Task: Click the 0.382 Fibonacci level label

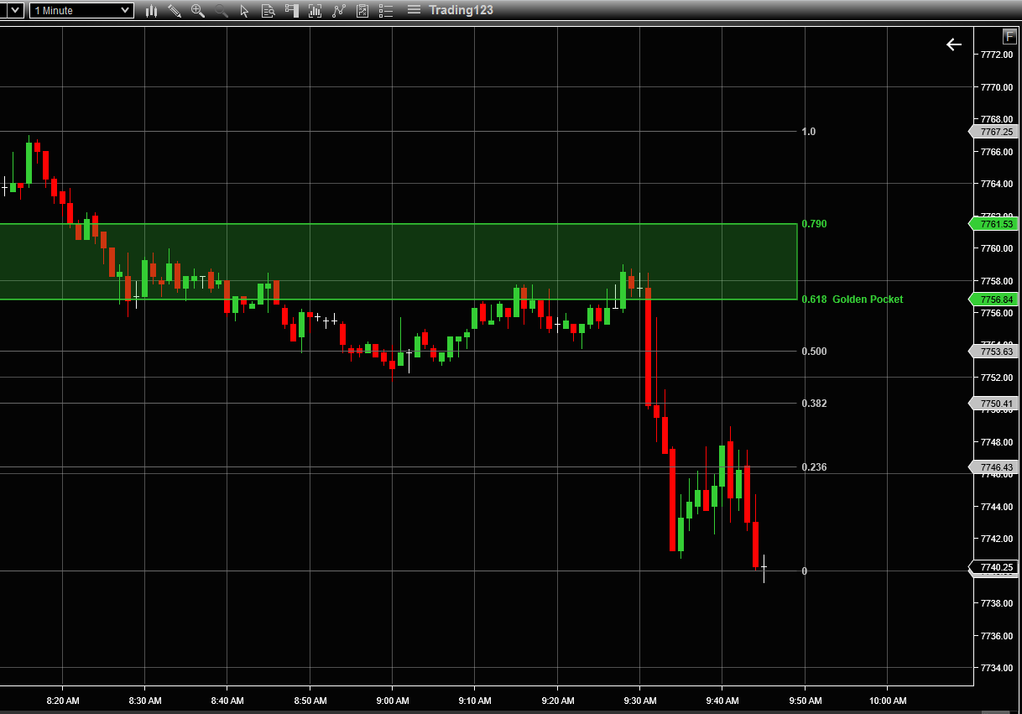Action: point(814,404)
